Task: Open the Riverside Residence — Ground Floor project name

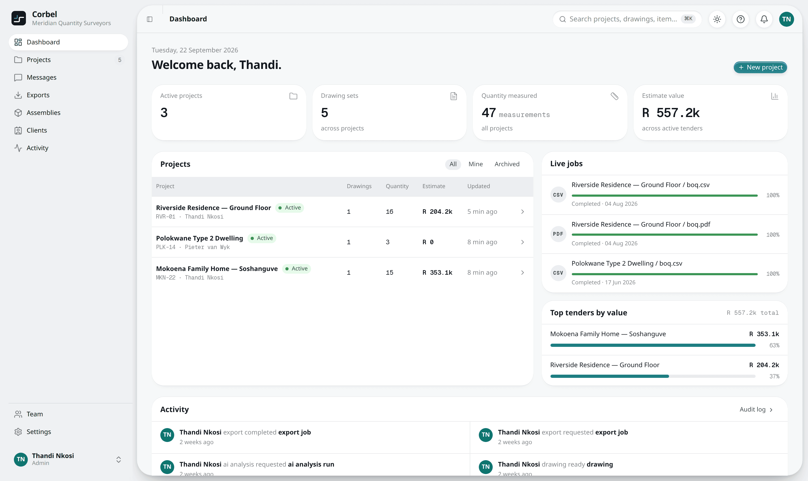Action: click(x=213, y=208)
